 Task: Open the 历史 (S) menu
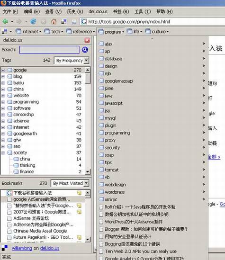point(75,12)
